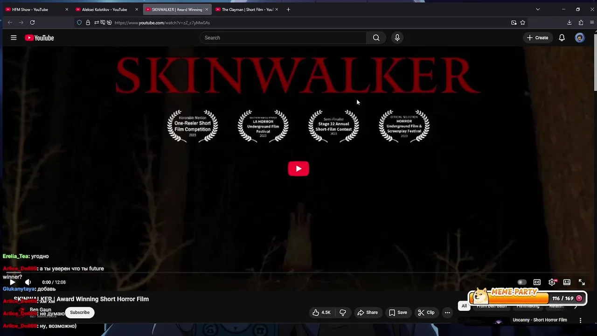Start voice search with microphone icon
This screenshot has height=336, width=597.
[397, 38]
